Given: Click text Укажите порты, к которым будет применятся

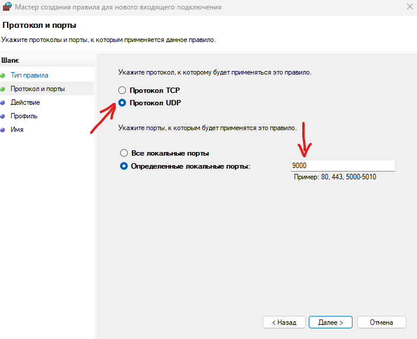Looking at the screenshot, I should pos(208,128).
